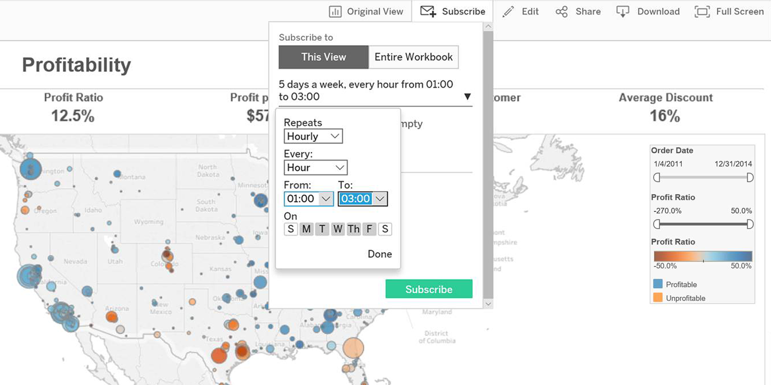
Task: Open the Original View chart icon
Action: [334, 11]
